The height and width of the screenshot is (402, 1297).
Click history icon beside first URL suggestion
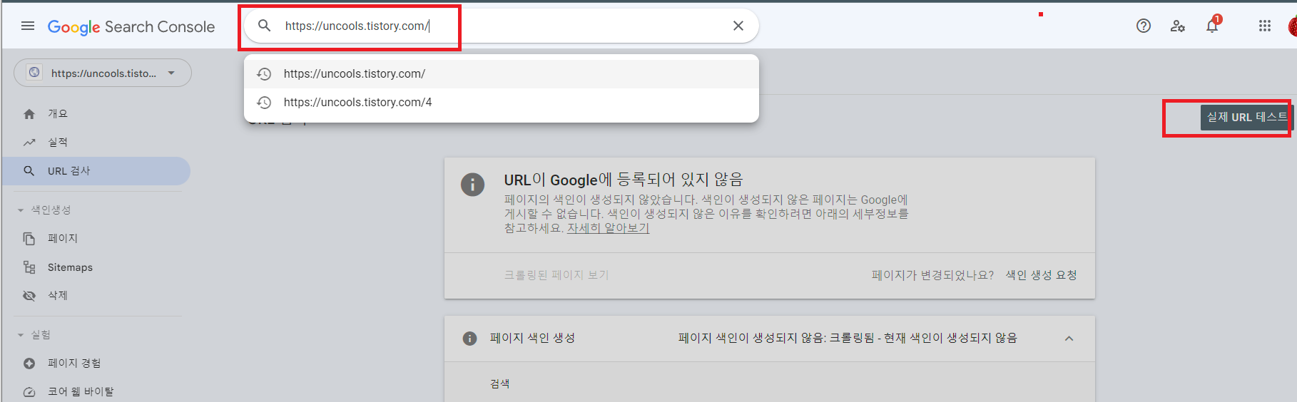pos(265,74)
